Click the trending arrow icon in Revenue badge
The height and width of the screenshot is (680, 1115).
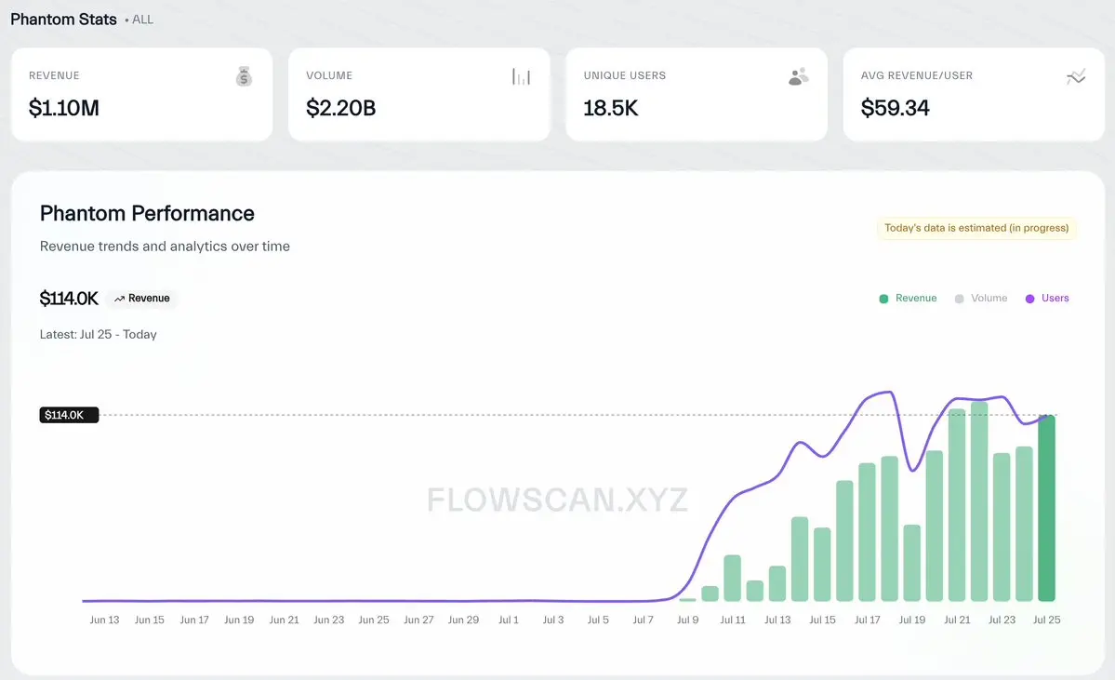119,299
